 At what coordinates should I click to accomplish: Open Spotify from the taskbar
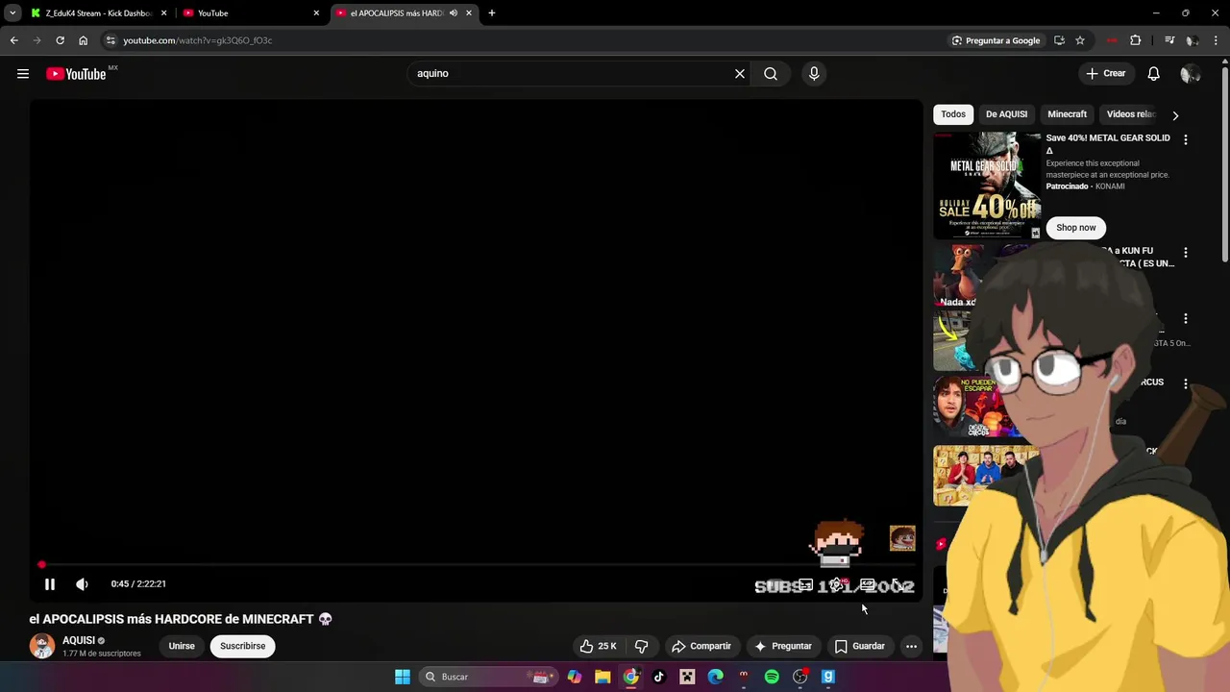coord(772,677)
